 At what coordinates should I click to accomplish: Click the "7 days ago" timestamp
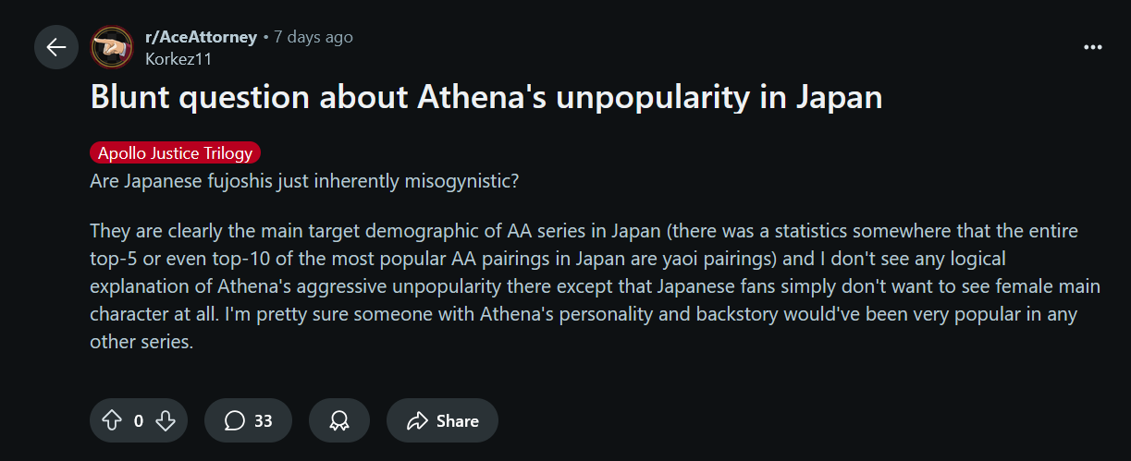[x=313, y=37]
